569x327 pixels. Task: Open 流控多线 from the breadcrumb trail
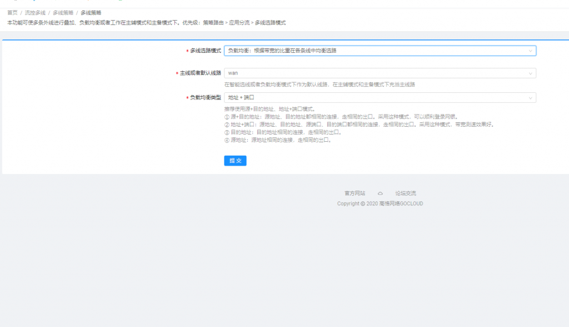[34, 12]
